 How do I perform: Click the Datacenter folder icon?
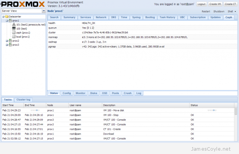tap(7, 16)
